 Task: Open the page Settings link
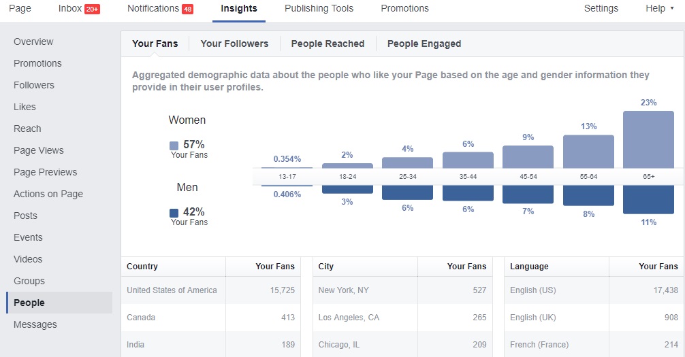point(601,9)
